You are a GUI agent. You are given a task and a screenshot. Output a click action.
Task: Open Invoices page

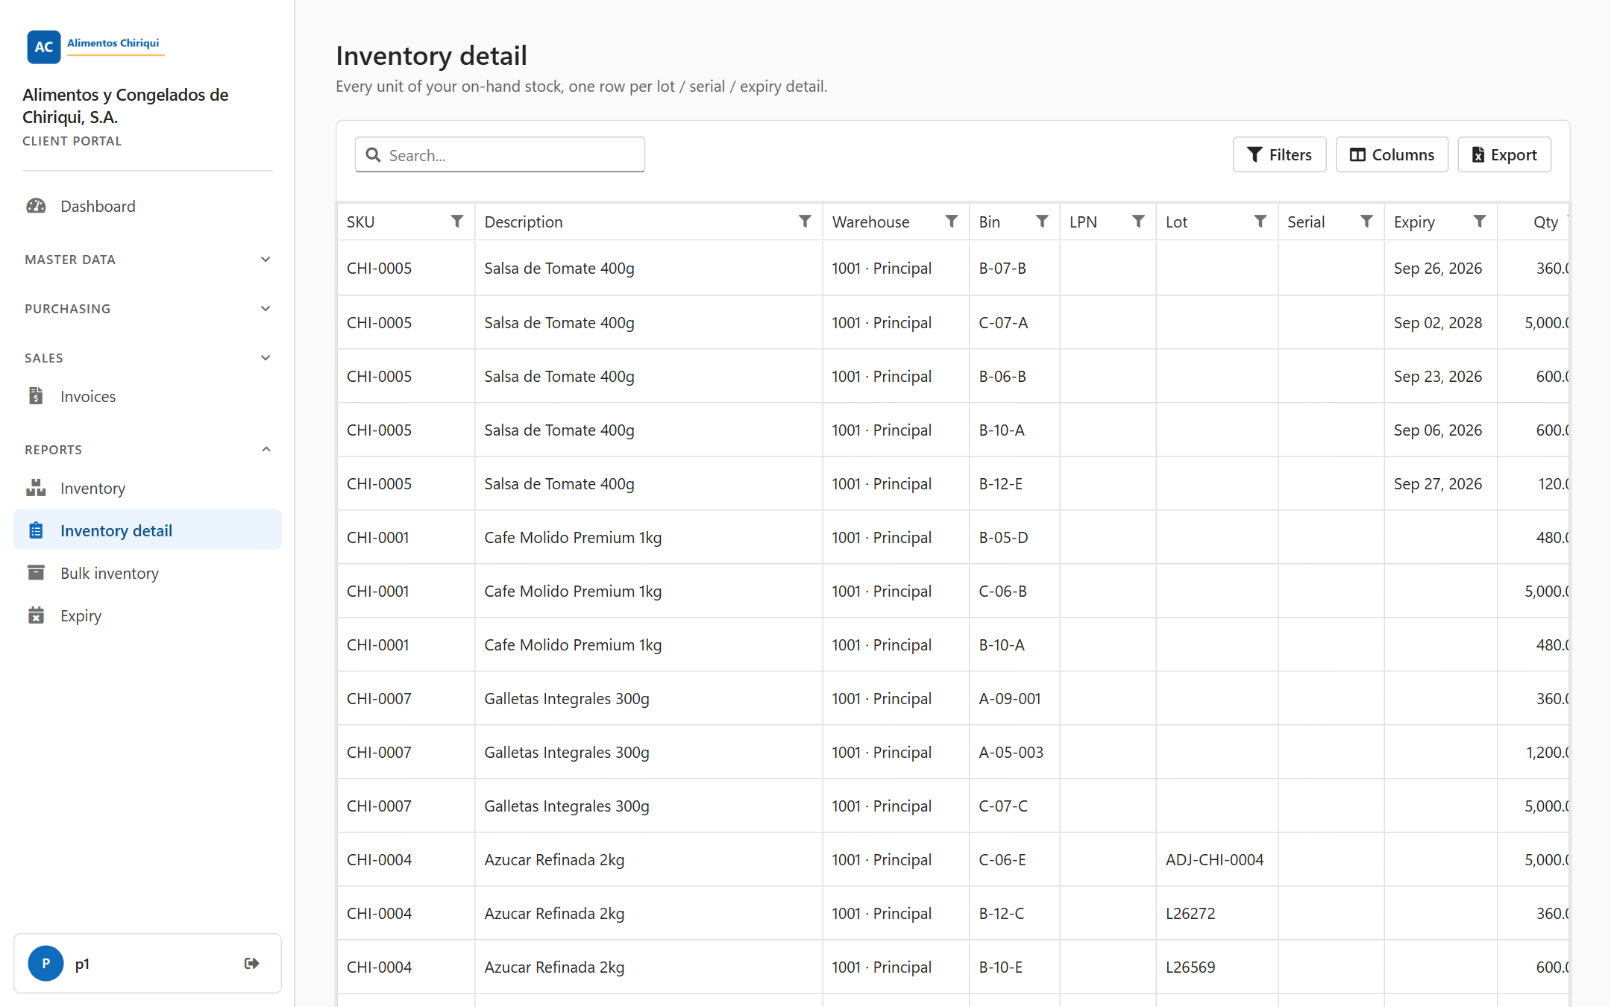pyautogui.click(x=148, y=396)
